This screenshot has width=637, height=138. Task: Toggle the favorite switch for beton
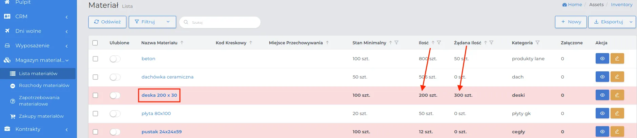tap(115, 59)
